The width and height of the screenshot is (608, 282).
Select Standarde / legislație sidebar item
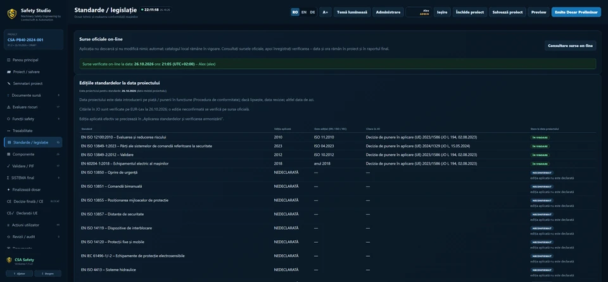tap(33, 142)
